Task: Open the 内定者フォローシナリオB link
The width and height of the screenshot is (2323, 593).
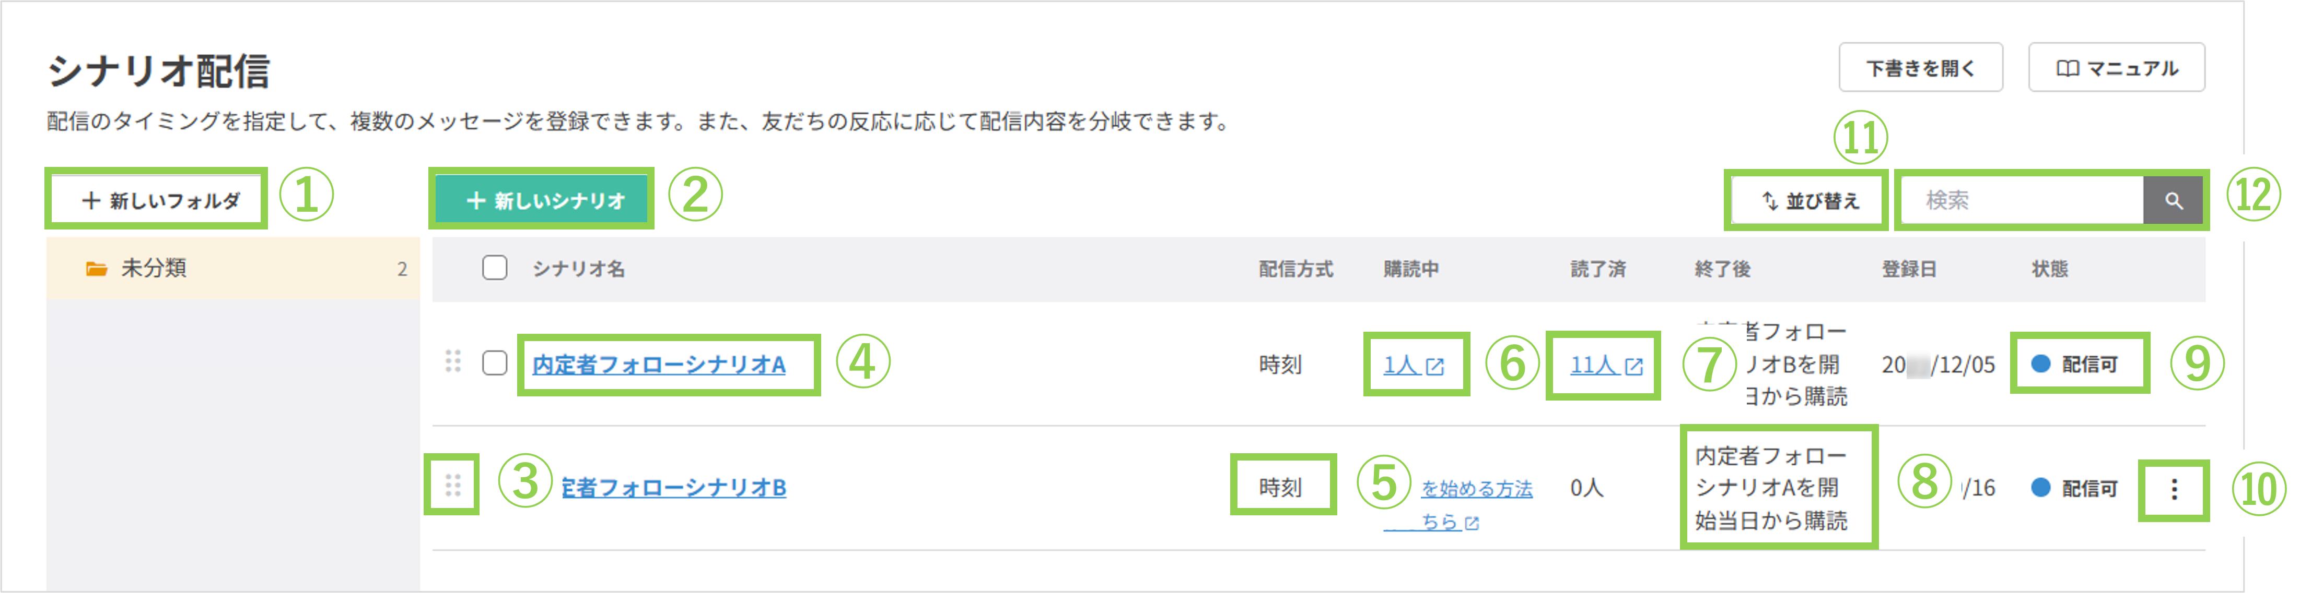Action: point(674,488)
